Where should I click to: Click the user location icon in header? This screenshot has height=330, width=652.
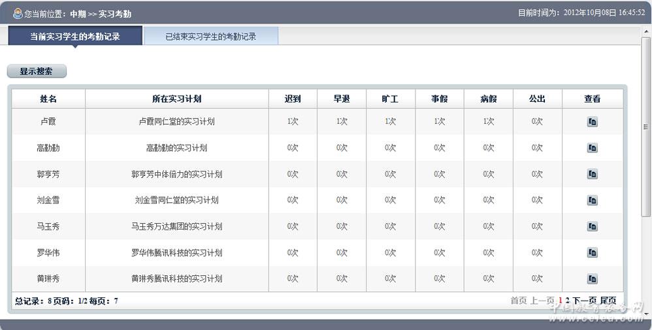(x=18, y=13)
